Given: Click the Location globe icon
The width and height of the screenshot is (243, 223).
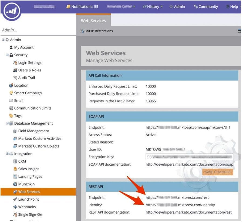Looking at the screenshot, I should point(11,85).
